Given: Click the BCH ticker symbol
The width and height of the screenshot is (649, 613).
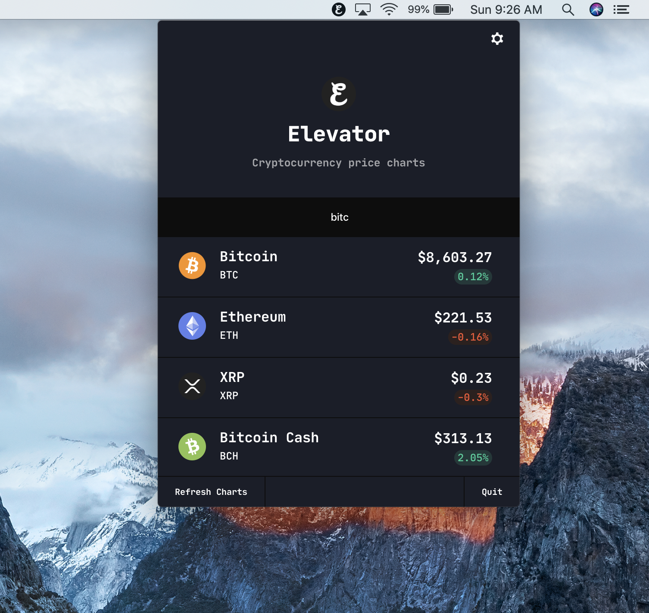Looking at the screenshot, I should coord(229,456).
